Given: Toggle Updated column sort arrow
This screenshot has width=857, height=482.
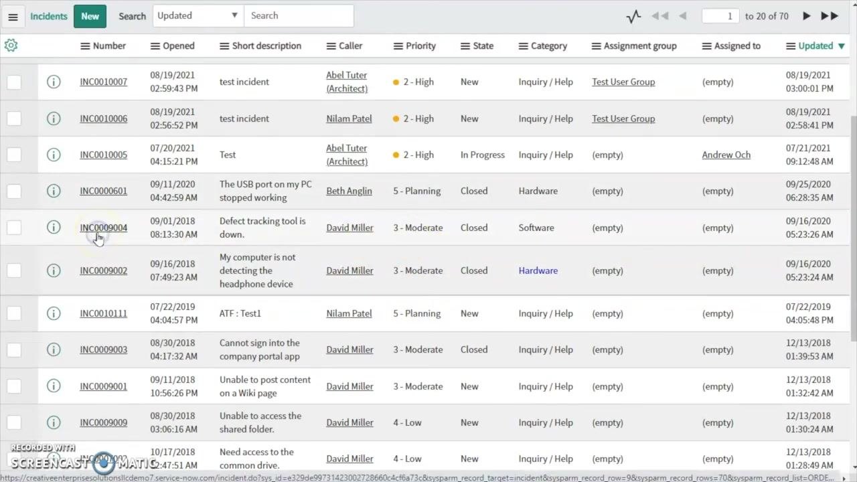Looking at the screenshot, I should coord(842,46).
